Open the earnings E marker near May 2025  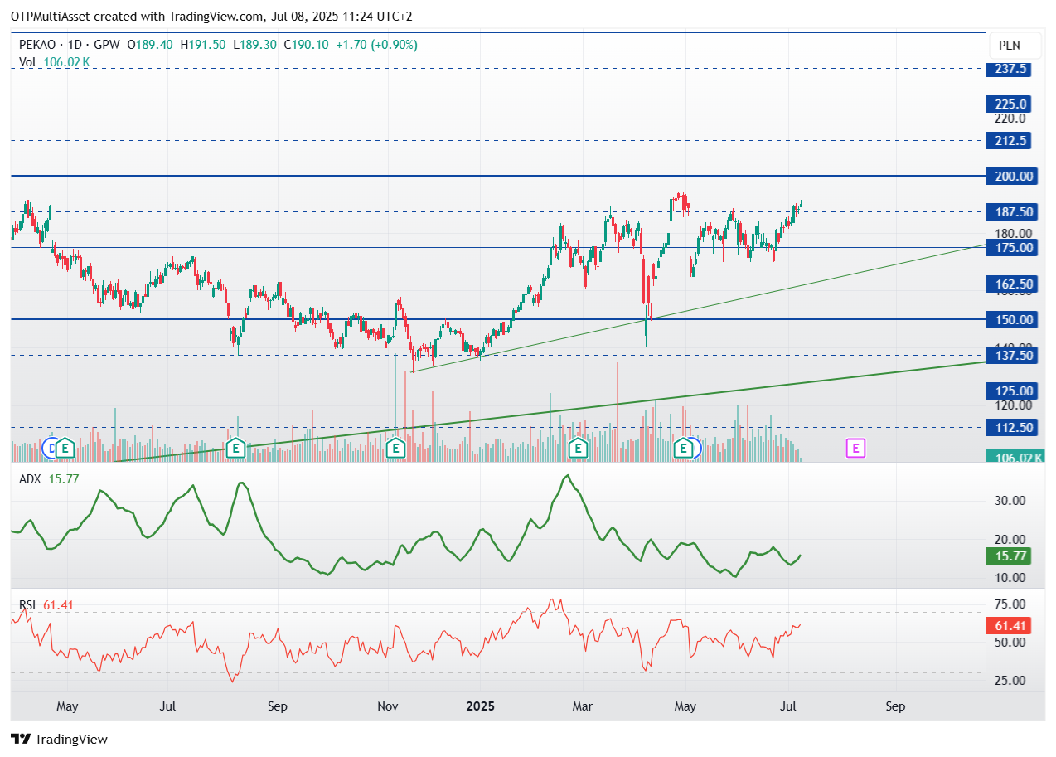(x=684, y=449)
